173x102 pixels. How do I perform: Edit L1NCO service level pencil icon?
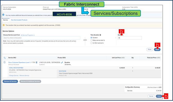(x=62, y=62)
